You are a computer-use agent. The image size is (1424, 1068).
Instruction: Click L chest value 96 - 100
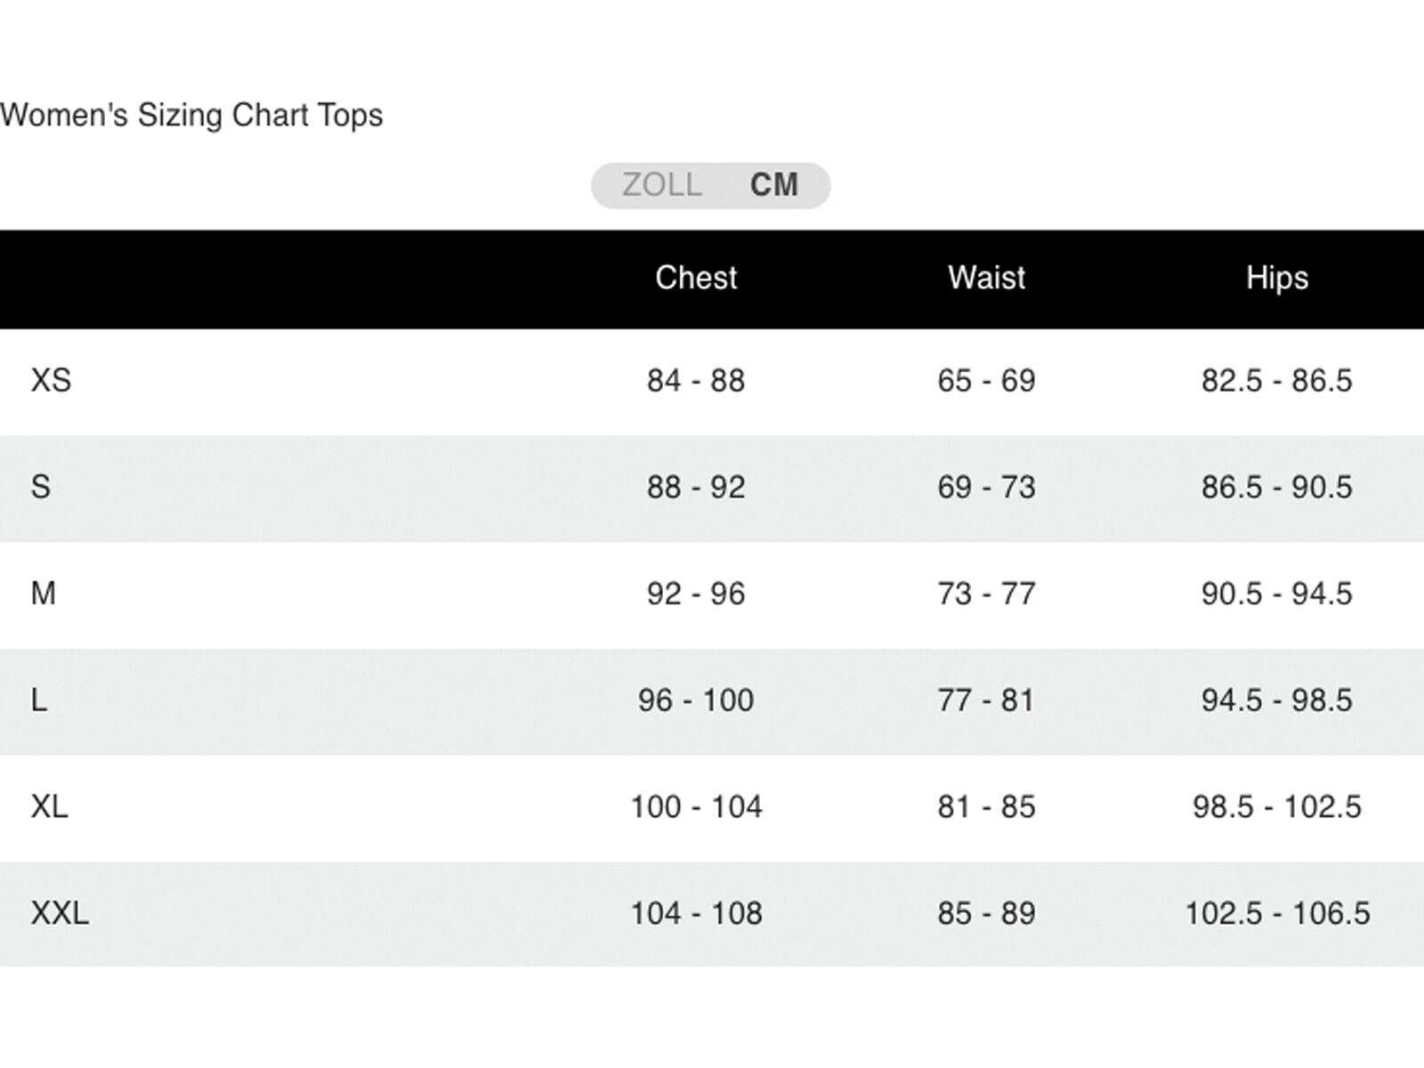pyautogui.click(x=696, y=700)
